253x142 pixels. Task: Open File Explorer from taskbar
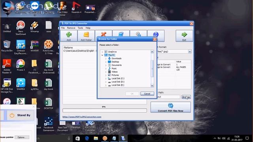tap(96, 138)
